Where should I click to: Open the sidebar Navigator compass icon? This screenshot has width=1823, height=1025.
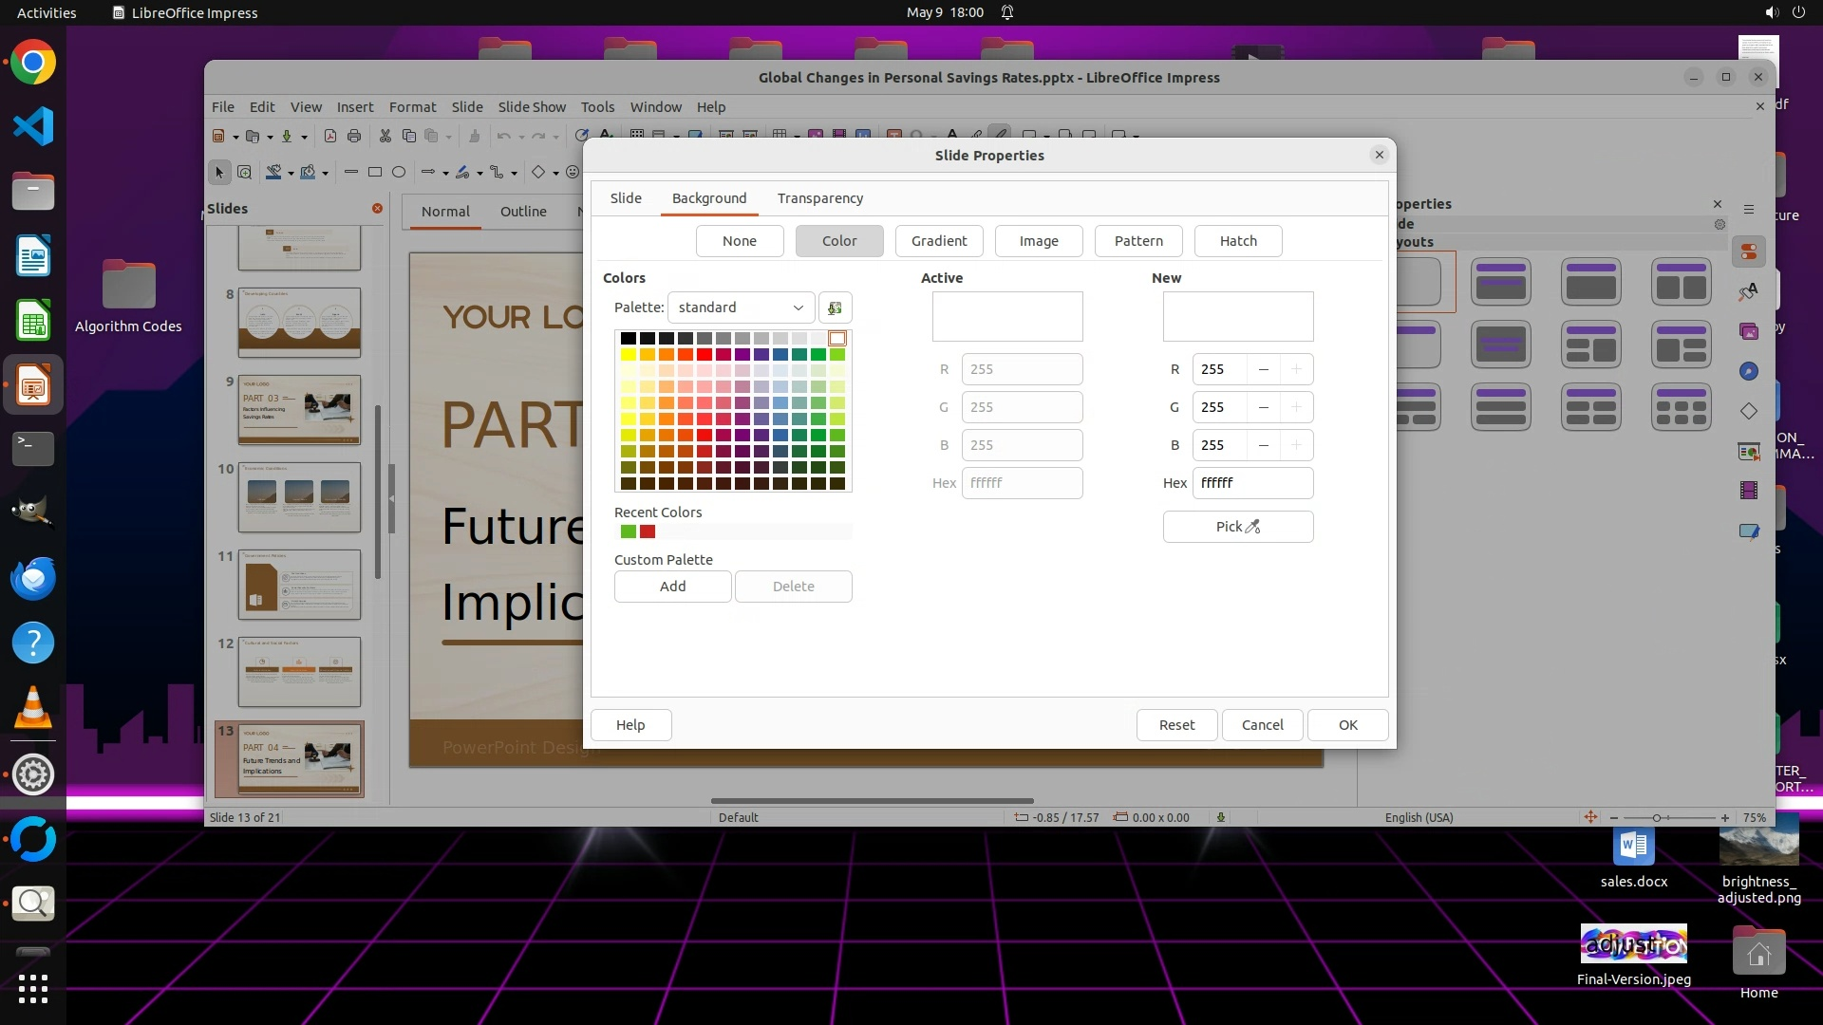[1748, 371]
